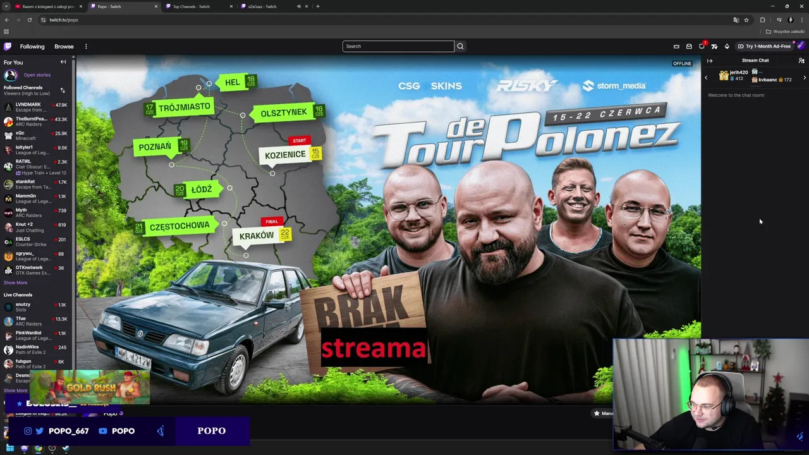Open Discord from the taskbar
This screenshot has height=455, width=809.
(x=24, y=448)
